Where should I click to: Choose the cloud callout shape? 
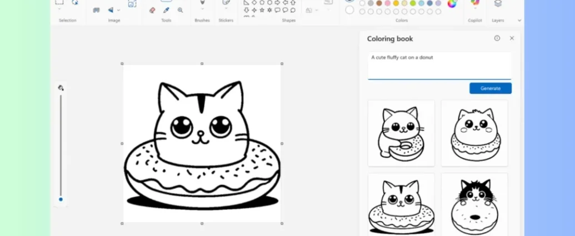coord(293,10)
